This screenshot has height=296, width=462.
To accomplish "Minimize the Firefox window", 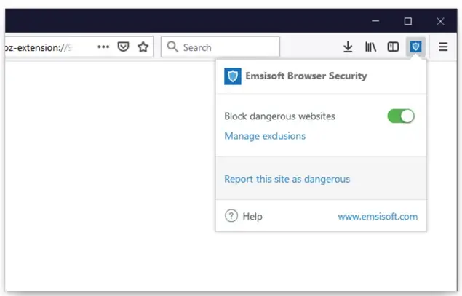I will (375, 21).
